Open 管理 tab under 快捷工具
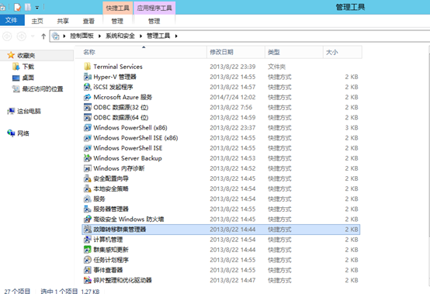This screenshot has height=294, width=430. 117,21
